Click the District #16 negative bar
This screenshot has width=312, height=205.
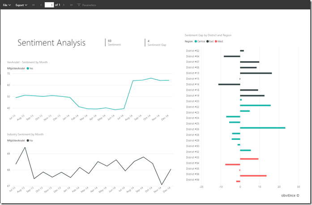click(229, 84)
